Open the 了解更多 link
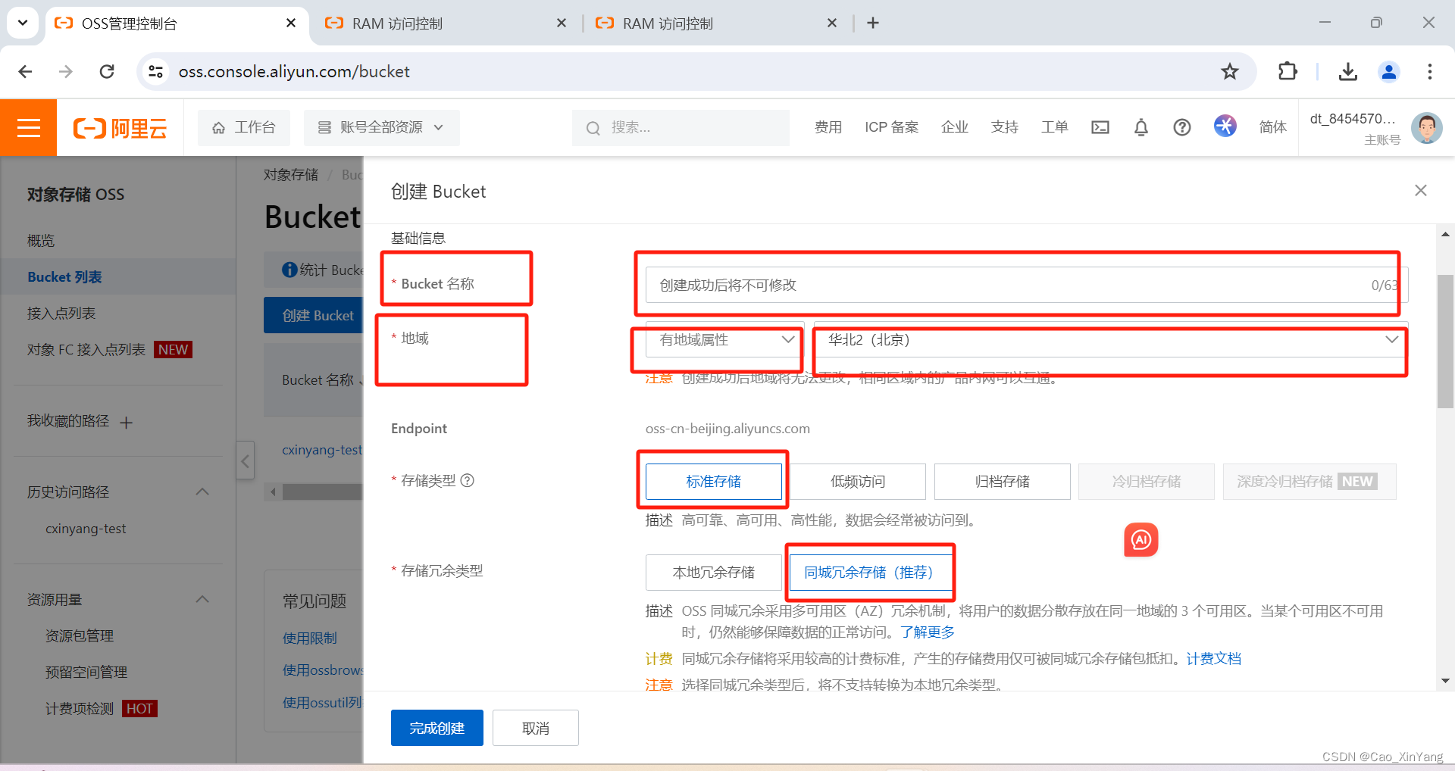 pyautogui.click(x=928, y=632)
